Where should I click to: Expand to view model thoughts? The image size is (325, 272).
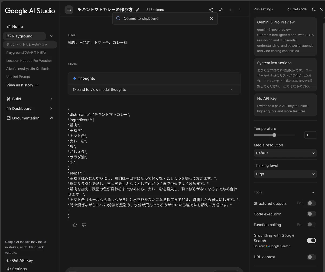154,90
